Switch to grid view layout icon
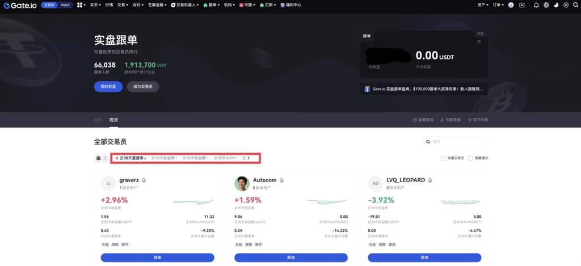This screenshot has height=266, width=581. 98,158
